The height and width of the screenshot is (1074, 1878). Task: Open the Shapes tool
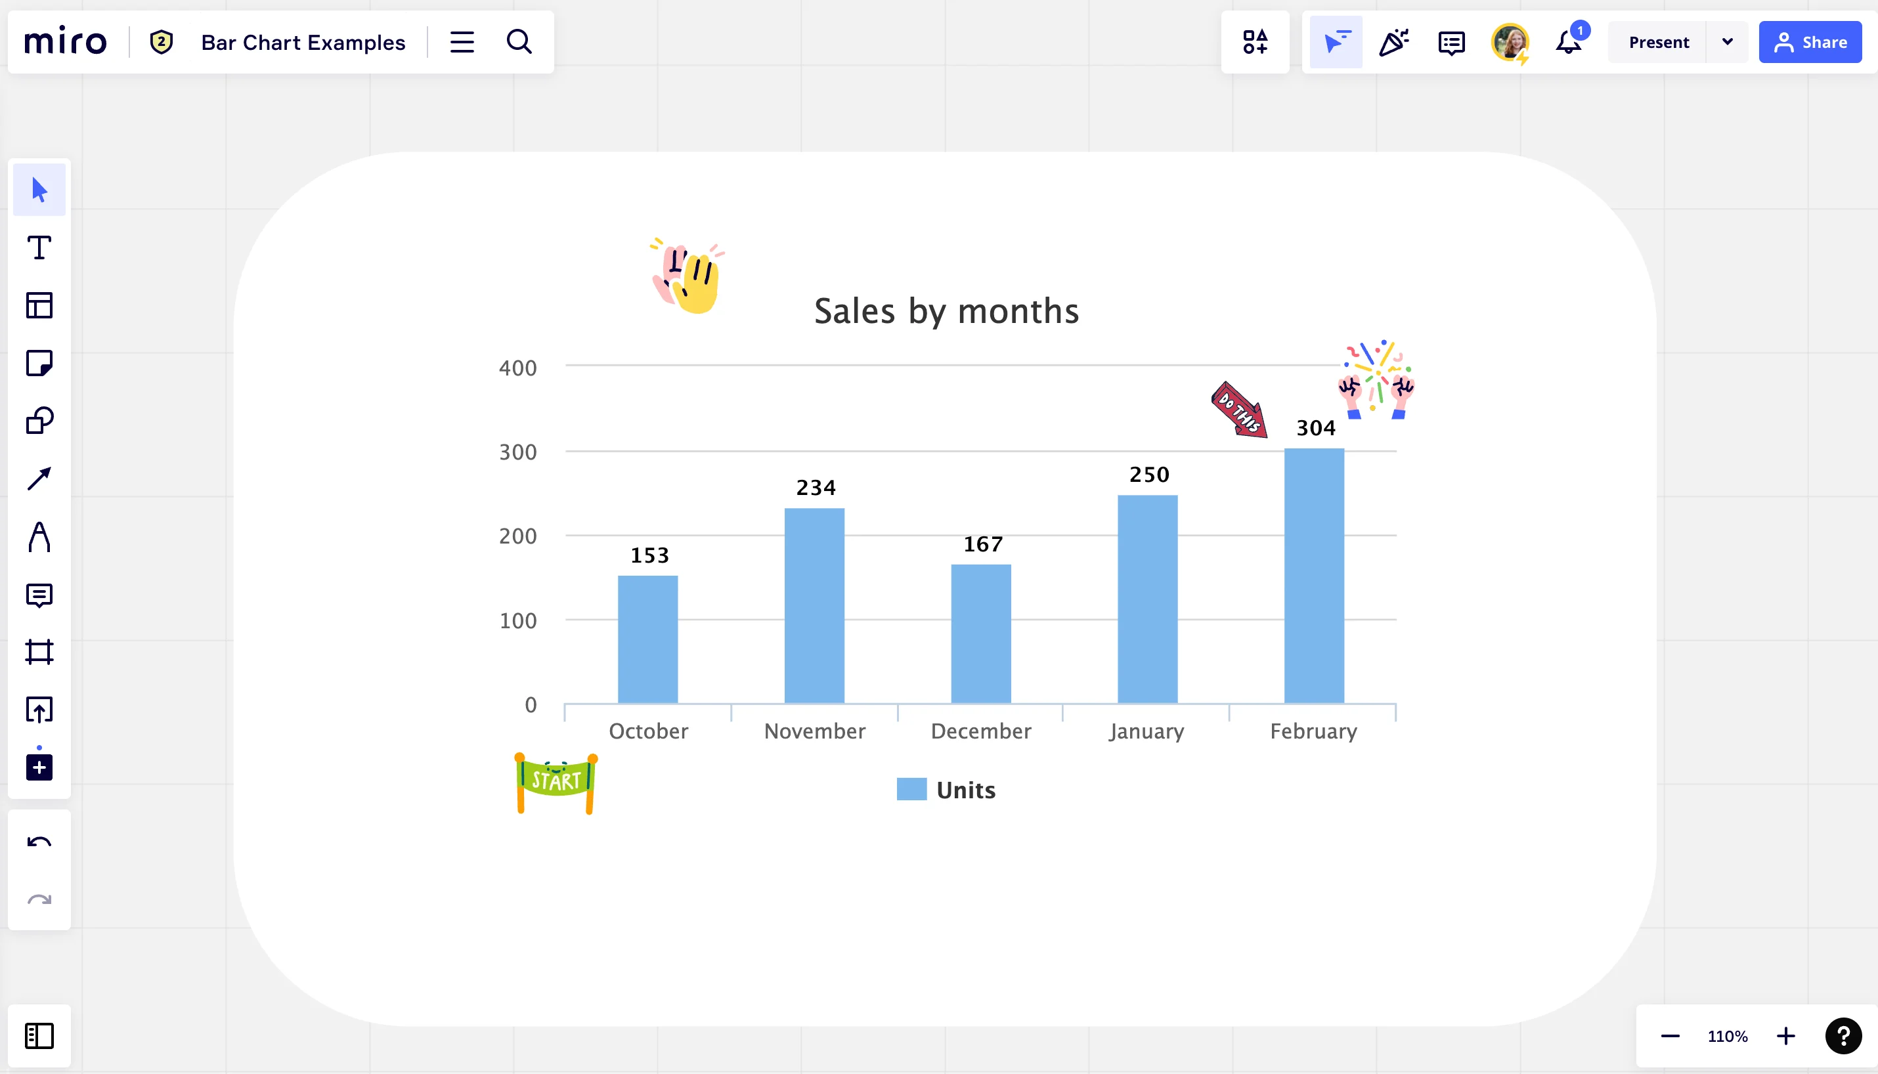coord(39,420)
